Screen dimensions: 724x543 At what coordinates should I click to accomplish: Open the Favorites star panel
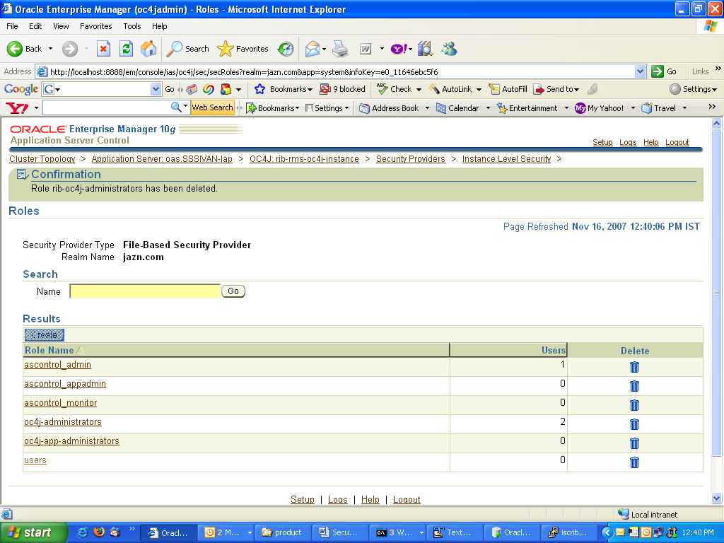[x=226, y=49]
